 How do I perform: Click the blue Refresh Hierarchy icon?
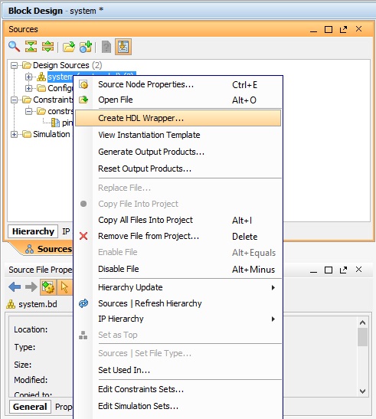click(x=83, y=303)
